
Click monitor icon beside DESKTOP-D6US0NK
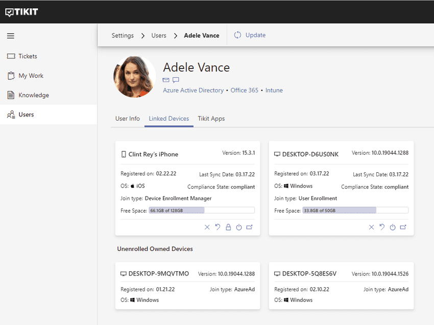277,154
